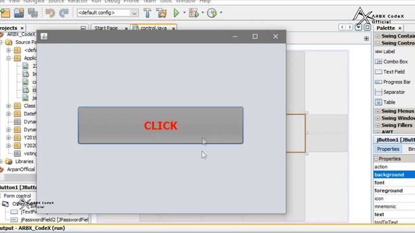This screenshot has height=233, width=415.
Task: Click the CLICK button in running app
Action: coord(161,125)
